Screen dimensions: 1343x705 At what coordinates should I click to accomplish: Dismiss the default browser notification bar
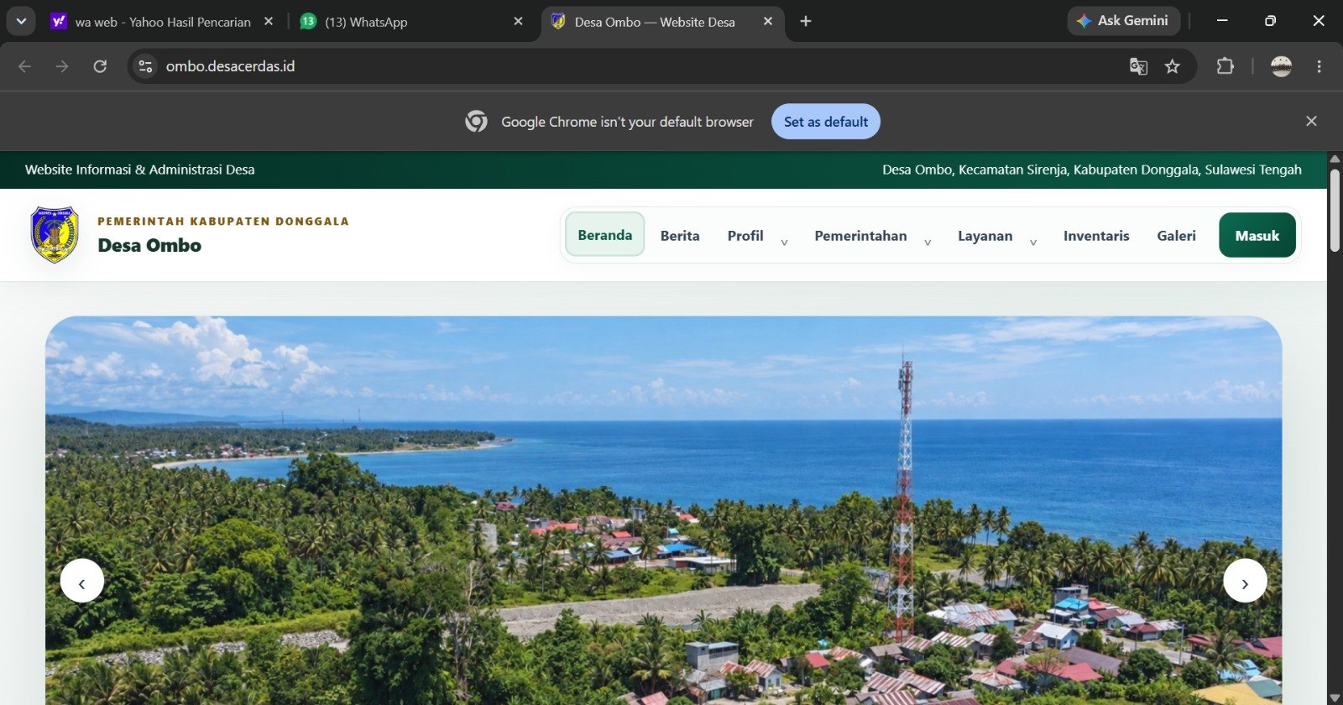pos(1311,121)
